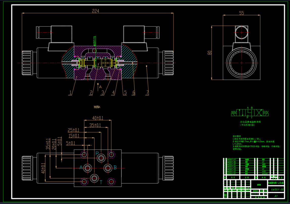Image resolution: width=290 pixels, height=204 pixels.
Task: Select the 40Cr material cell
Action: pos(264,171)
